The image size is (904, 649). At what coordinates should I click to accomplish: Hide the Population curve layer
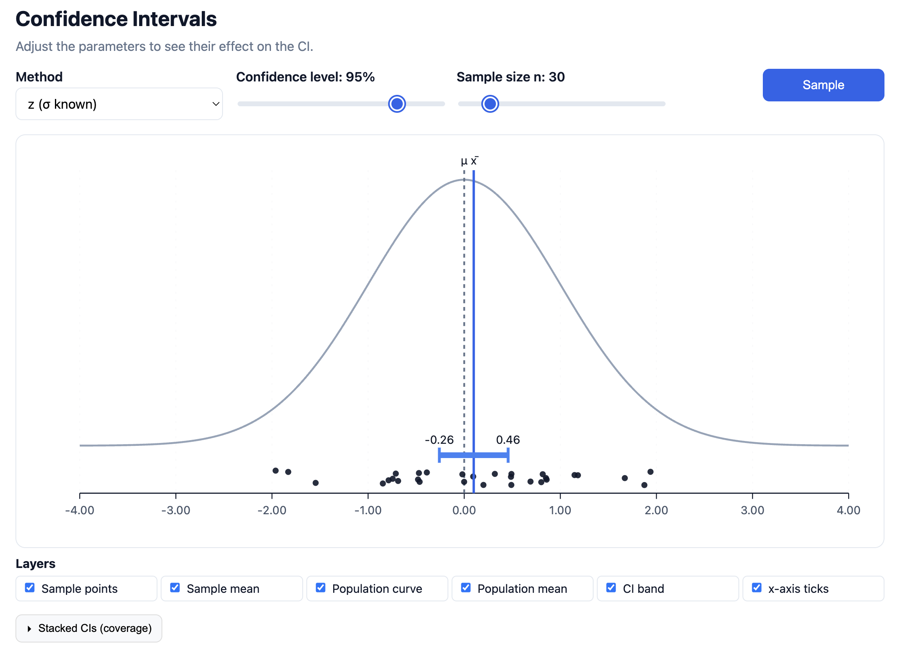(321, 588)
